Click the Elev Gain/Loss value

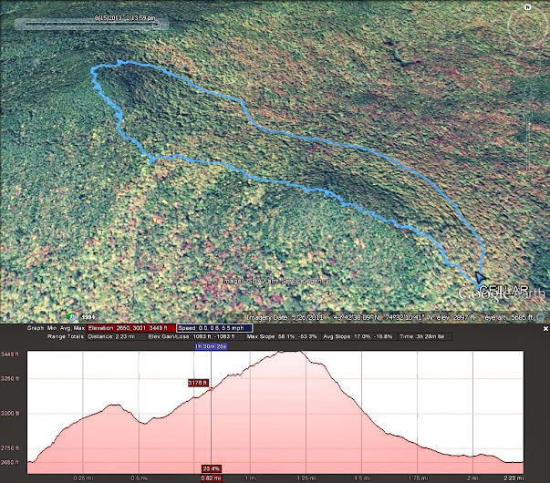pos(192,336)
